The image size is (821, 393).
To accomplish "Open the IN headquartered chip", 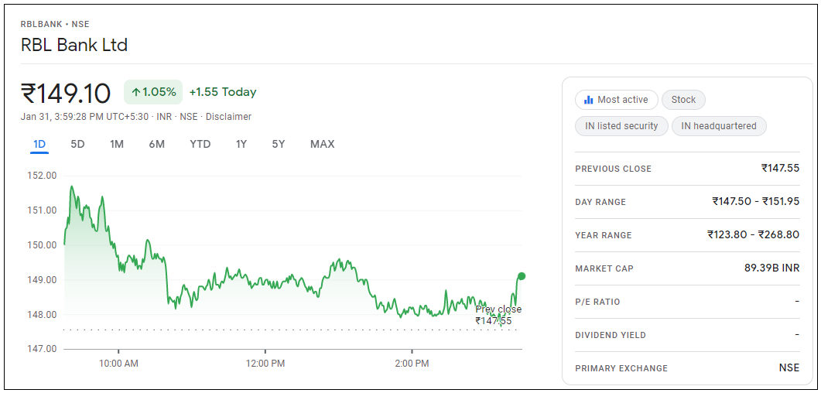I will [719, 126].
